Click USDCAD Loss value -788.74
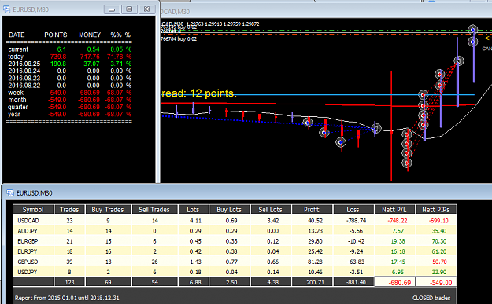 pos(356,221)
